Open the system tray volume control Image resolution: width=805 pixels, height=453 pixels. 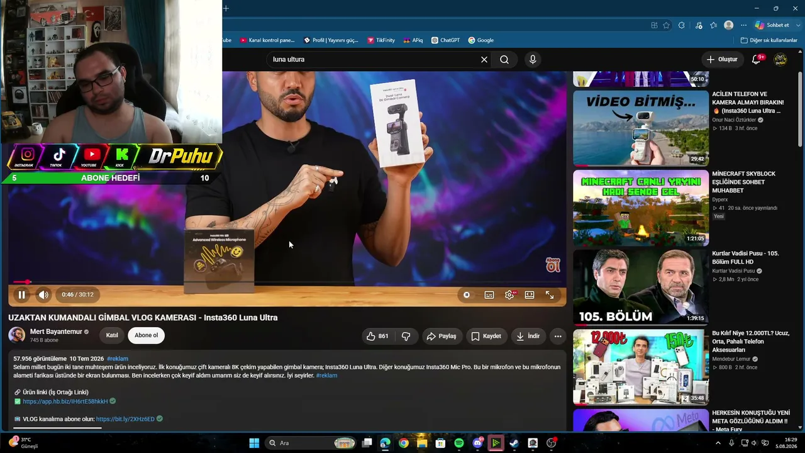[755, 443]
